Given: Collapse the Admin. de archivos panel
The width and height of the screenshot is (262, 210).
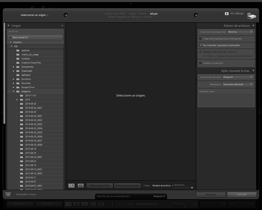Looking at the screenshot, I should coord(253,26).
